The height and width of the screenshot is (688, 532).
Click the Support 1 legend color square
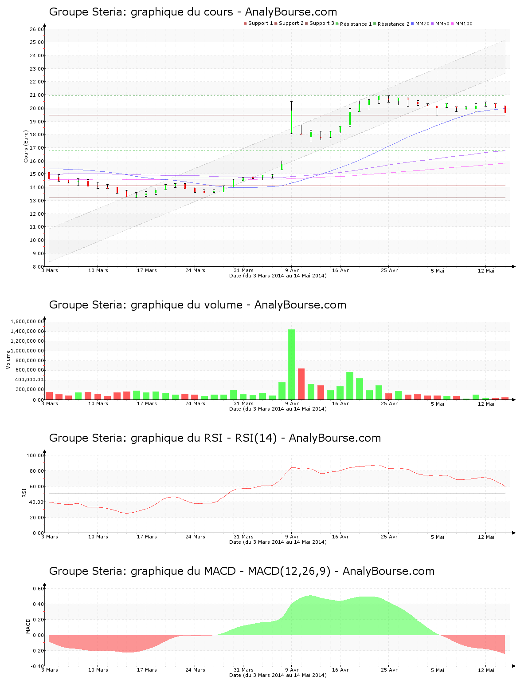click(245, 24)
